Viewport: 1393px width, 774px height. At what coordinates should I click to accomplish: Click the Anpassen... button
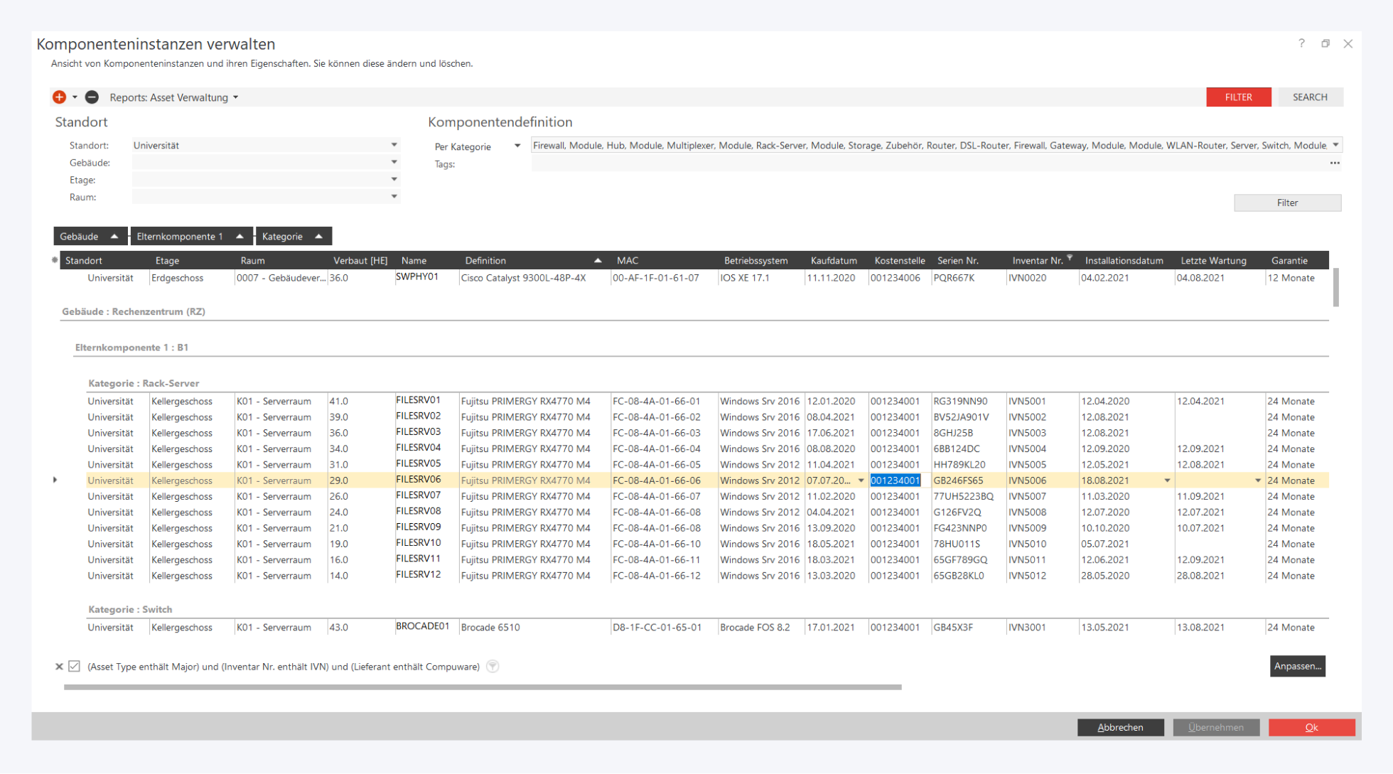point(1297,666)
